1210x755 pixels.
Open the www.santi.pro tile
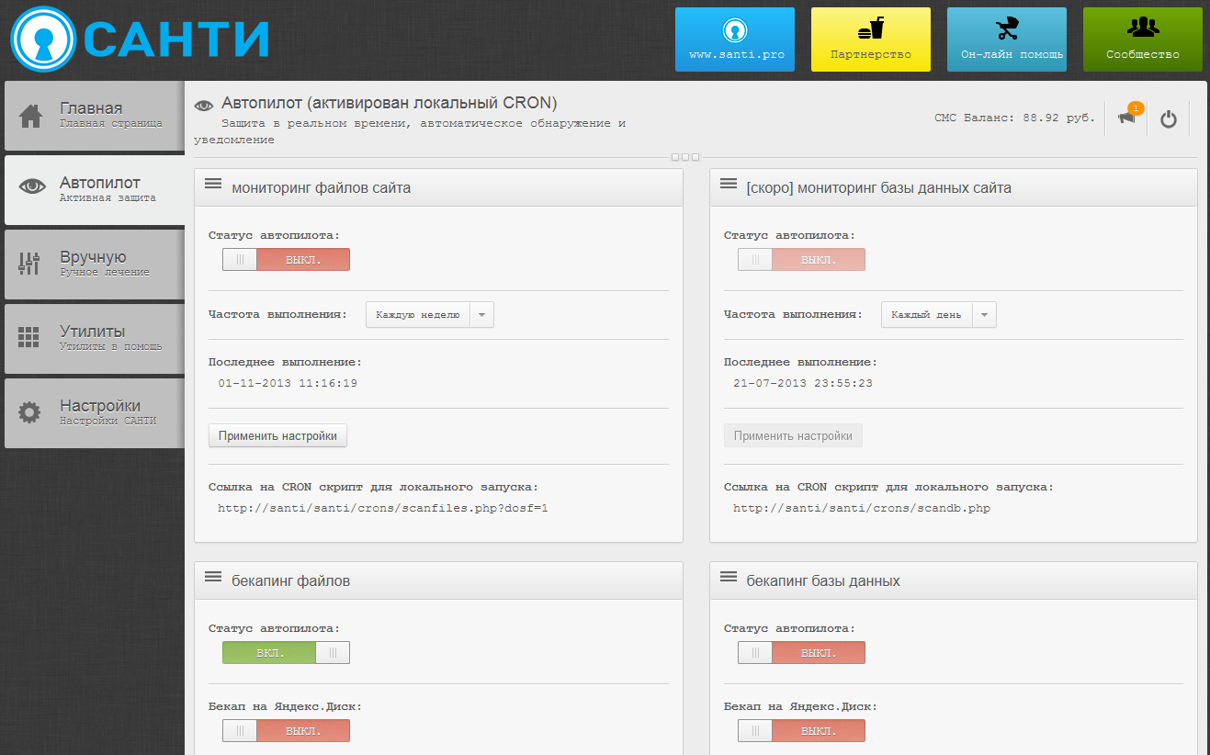(735, 39)
